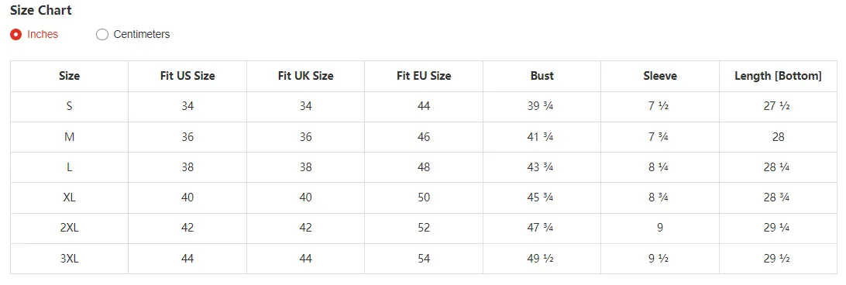Click the Fit UK Size header
Viewport: 846px width, 285px height.
point(305,76)
